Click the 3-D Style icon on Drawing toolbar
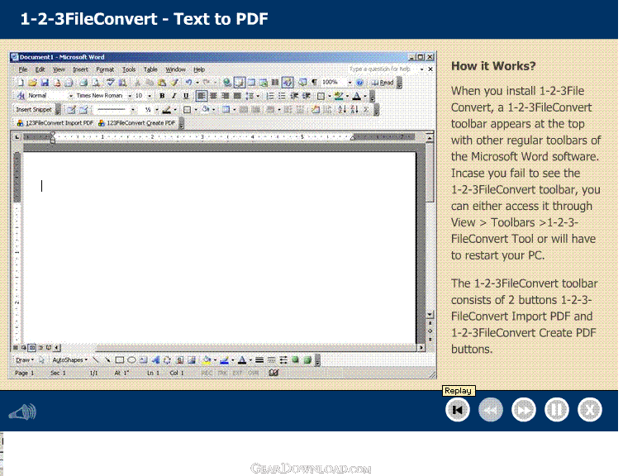The height and width of the screenshot is (476, 623). (307, 360)
